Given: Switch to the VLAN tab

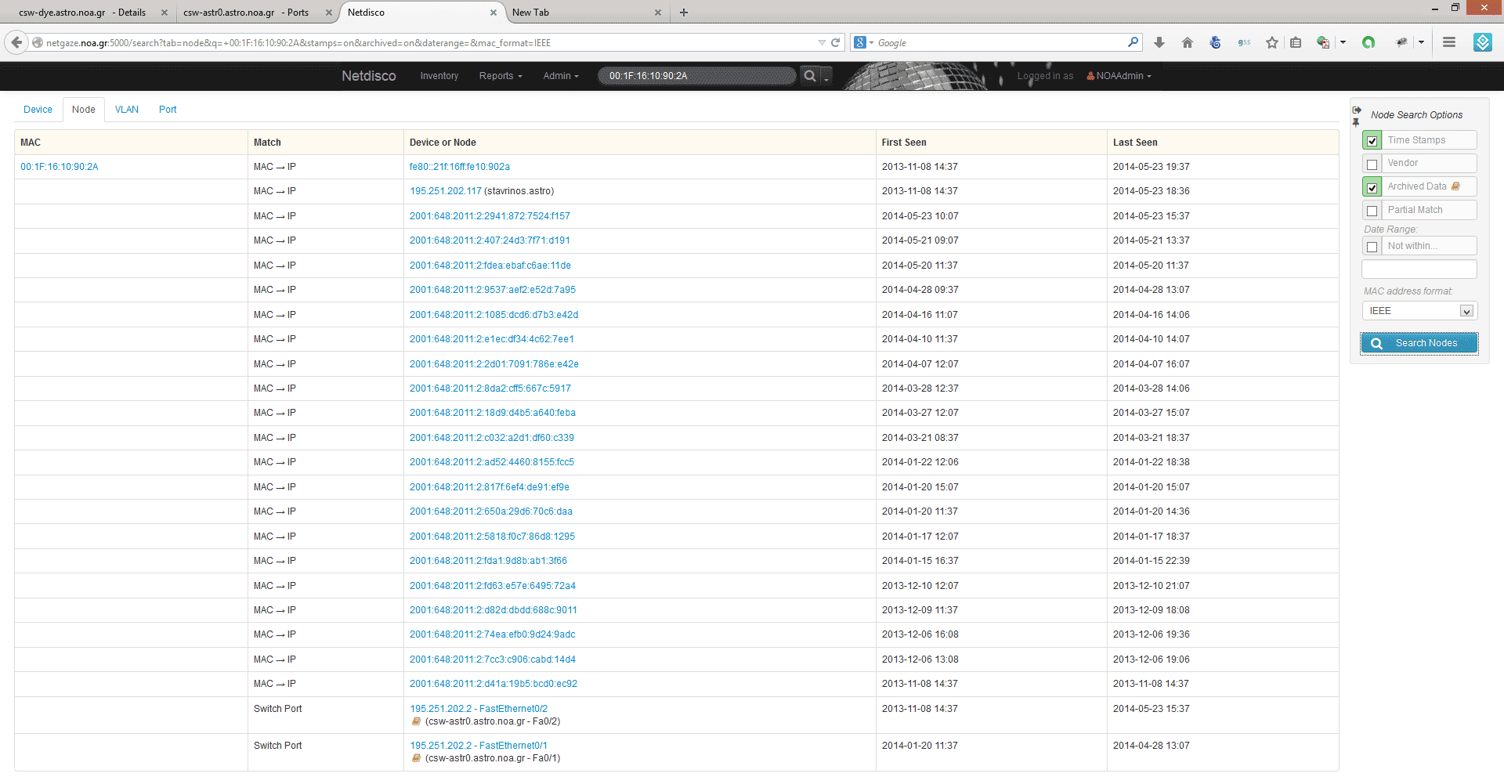Looking at the screenshot, I should [127, 110].
